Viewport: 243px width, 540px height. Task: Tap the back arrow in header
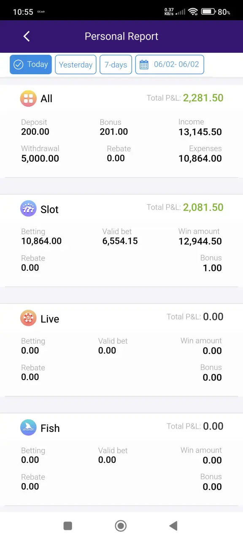pyautogui.click(x=27, y=36)
